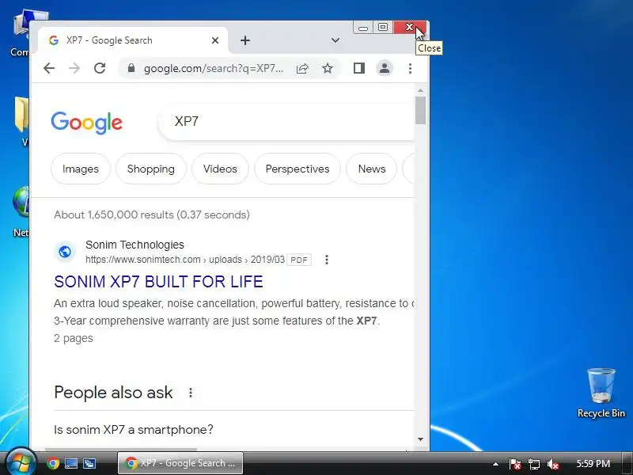Image resolution: width=633 pixels, height=475 pixels.
Task: Go to the Google logo homepage
Action: tap(86, 123)
